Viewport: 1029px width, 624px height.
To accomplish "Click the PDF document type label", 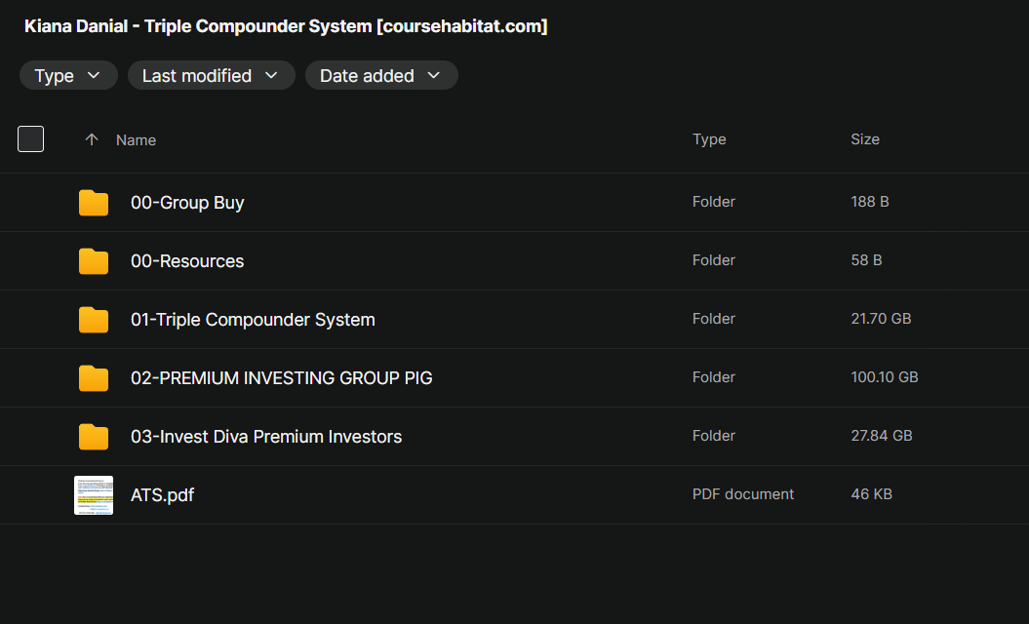I will pos(743,493).
